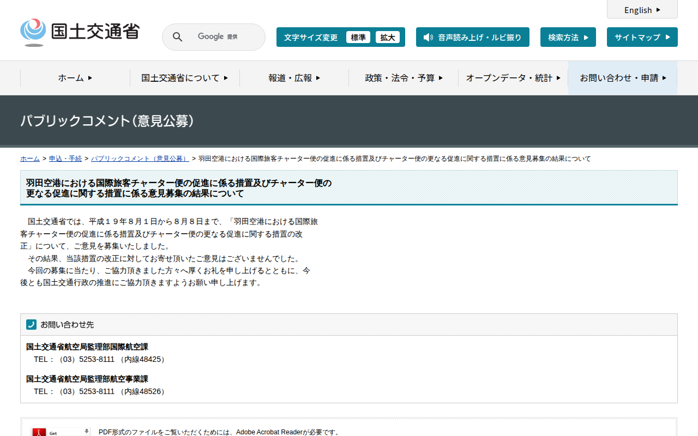The image size is (698, 436).
Task: Click the 国土交通省航空局監理部航空事業課 contact name
Action: pos(87,379)
